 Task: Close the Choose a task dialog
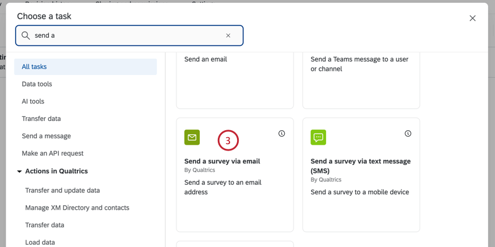point(472,18)
